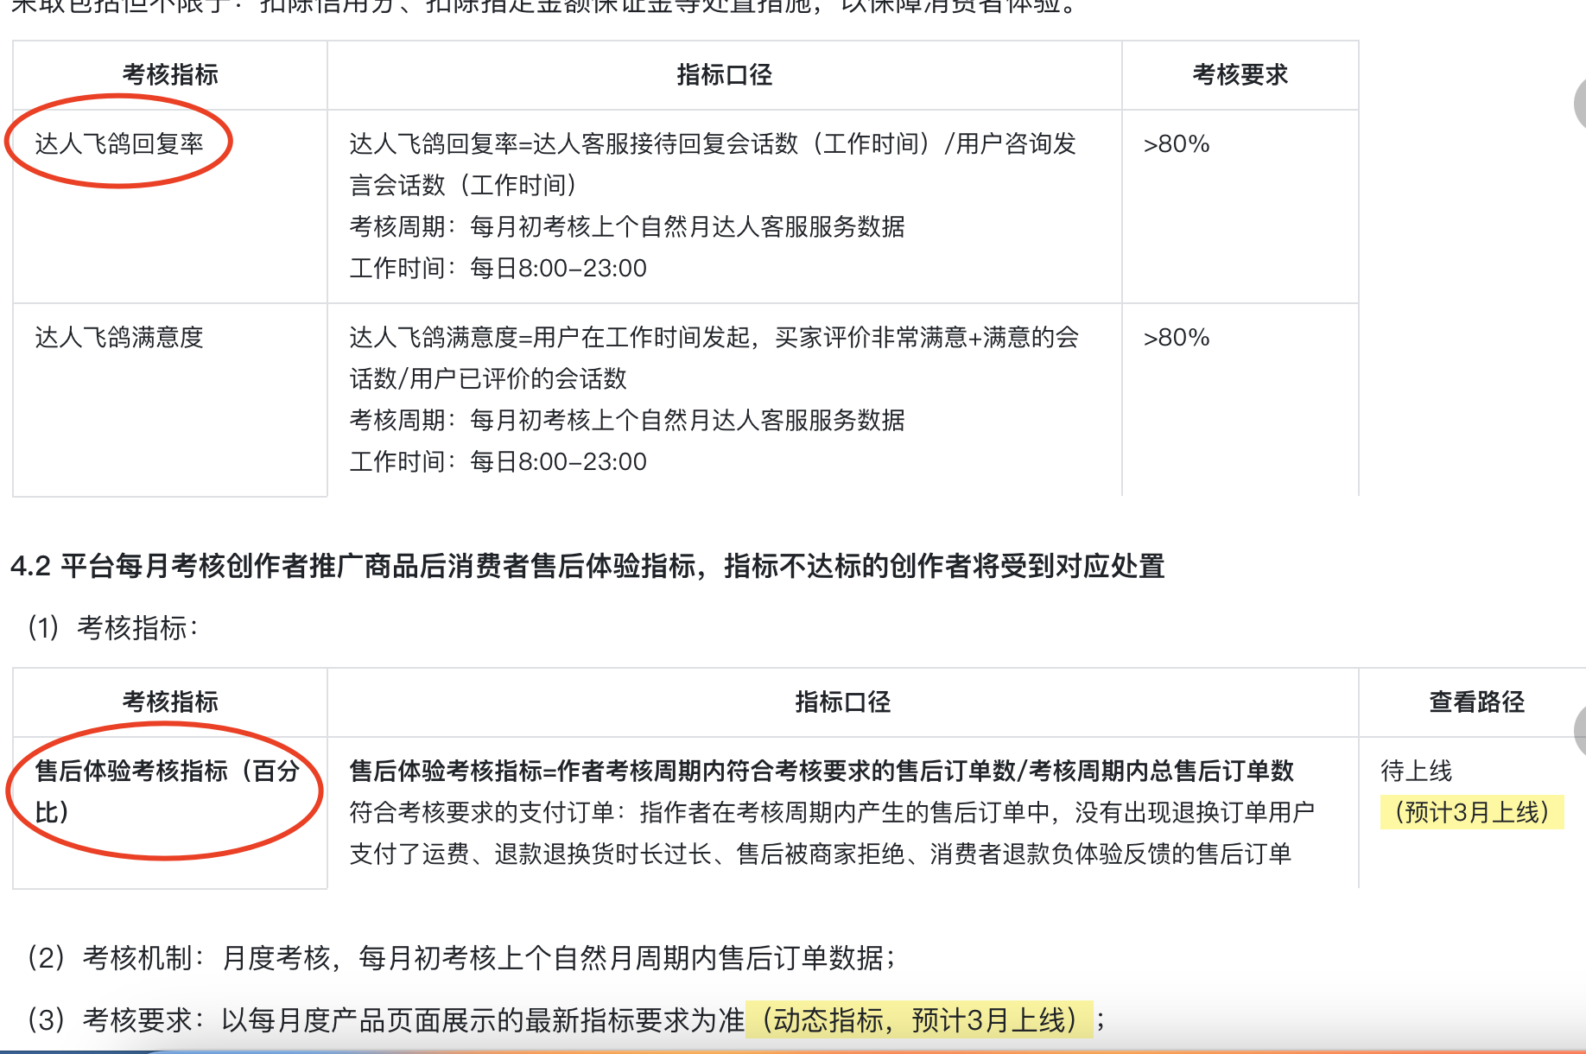Click 指标口径 header in the first table
Viewport: 1586px width, 1054px height.
[724, 75]
